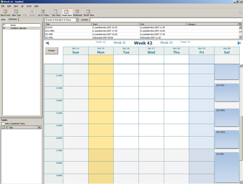Open column picker in Tasks list header

point(39,128)
